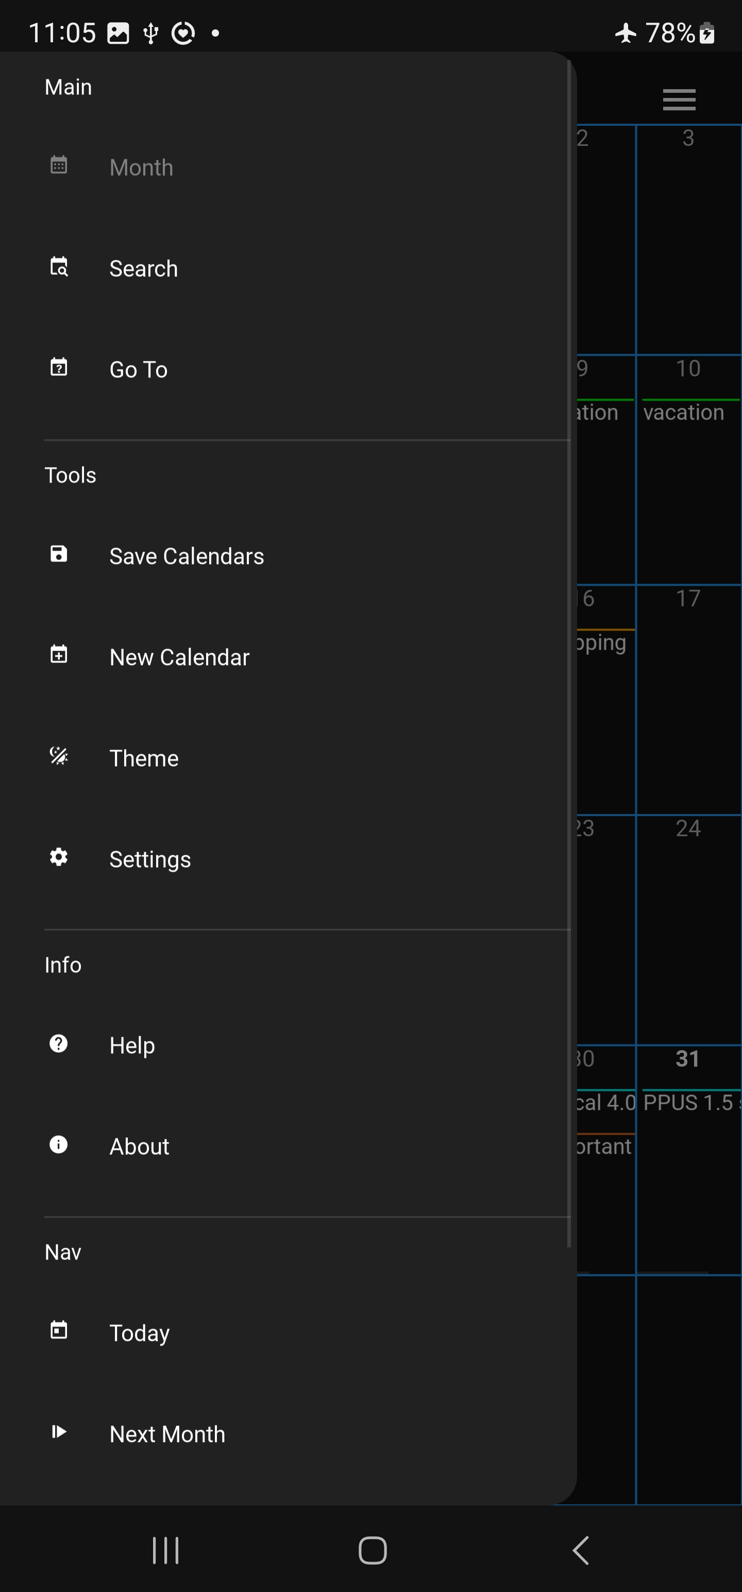Tap the New Calendar plus icon
This screenshot has height=1592, width=742.
tap(59, 655)
